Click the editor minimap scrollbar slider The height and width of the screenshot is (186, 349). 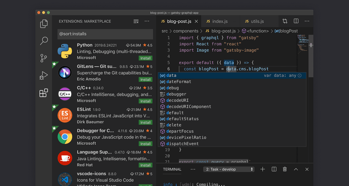point(311,56)
